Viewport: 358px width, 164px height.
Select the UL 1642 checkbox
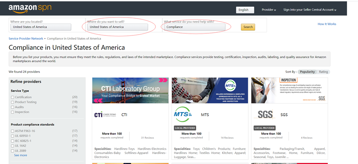[x=13, y=146]
